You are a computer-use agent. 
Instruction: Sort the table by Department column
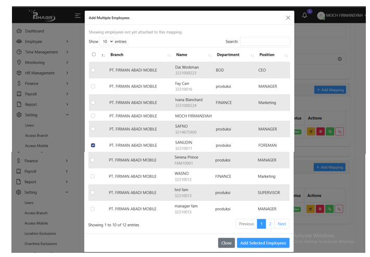pyautogui.click(x=228, y=55)
